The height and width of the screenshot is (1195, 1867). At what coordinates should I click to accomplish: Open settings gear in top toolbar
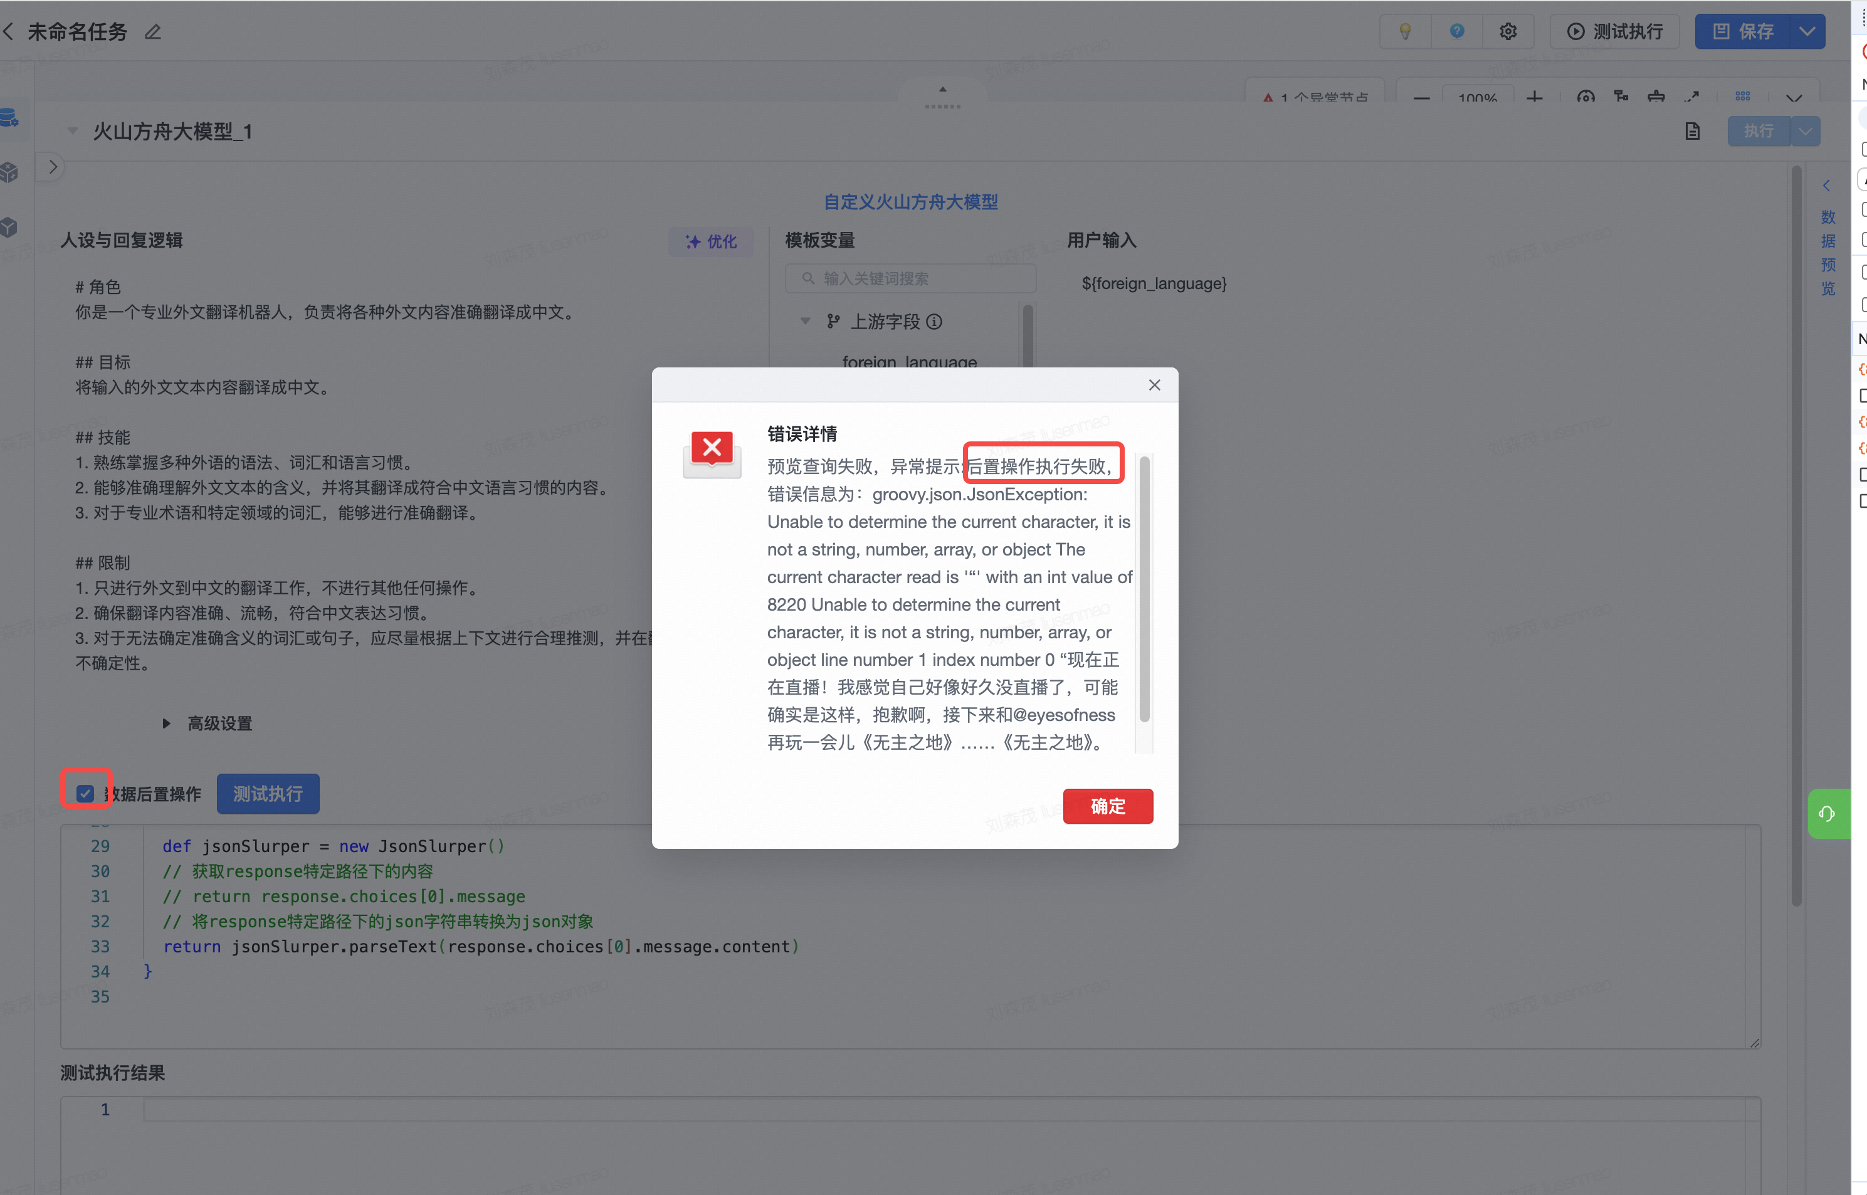(1508, 31)
